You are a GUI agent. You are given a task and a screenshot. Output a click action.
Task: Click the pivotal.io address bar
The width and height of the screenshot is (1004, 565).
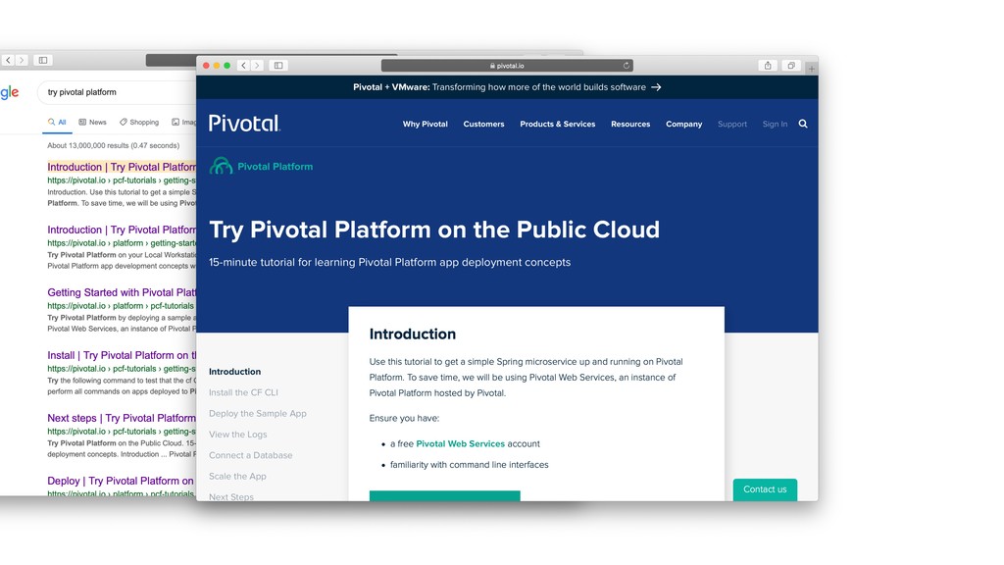click(507, 66)
